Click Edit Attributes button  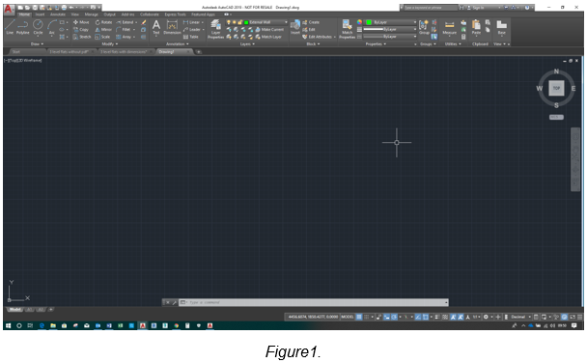pos(319,37)
